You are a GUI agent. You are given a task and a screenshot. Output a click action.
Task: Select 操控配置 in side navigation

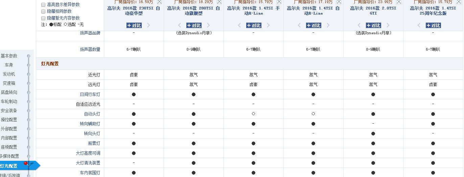click(x=9, y=120)
